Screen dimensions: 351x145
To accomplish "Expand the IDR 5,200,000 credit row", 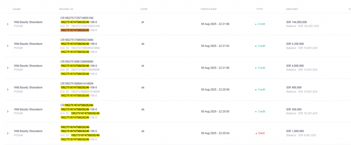I will tap(8, 46).
